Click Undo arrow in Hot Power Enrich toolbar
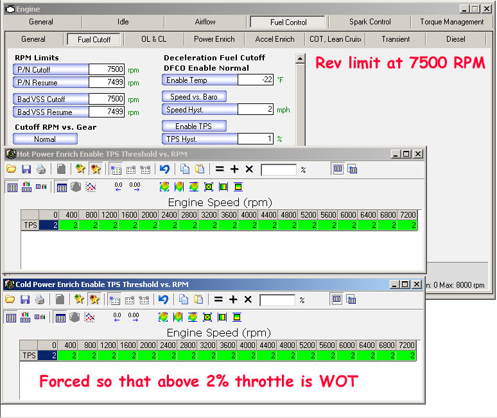This screenshot has width=497, height=418. point(164,170)
